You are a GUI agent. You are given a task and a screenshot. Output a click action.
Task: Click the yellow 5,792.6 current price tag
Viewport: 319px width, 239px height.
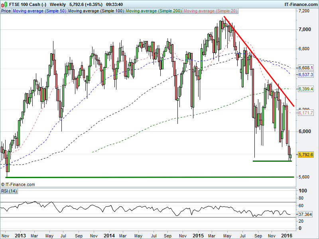coord(306,155)
